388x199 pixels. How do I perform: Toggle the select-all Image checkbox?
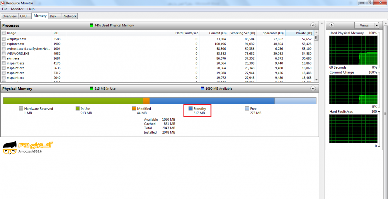tap(4, 33)
